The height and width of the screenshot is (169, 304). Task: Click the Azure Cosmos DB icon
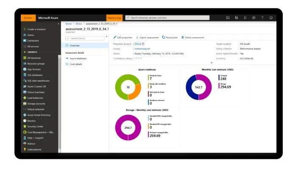coord(25,86)
